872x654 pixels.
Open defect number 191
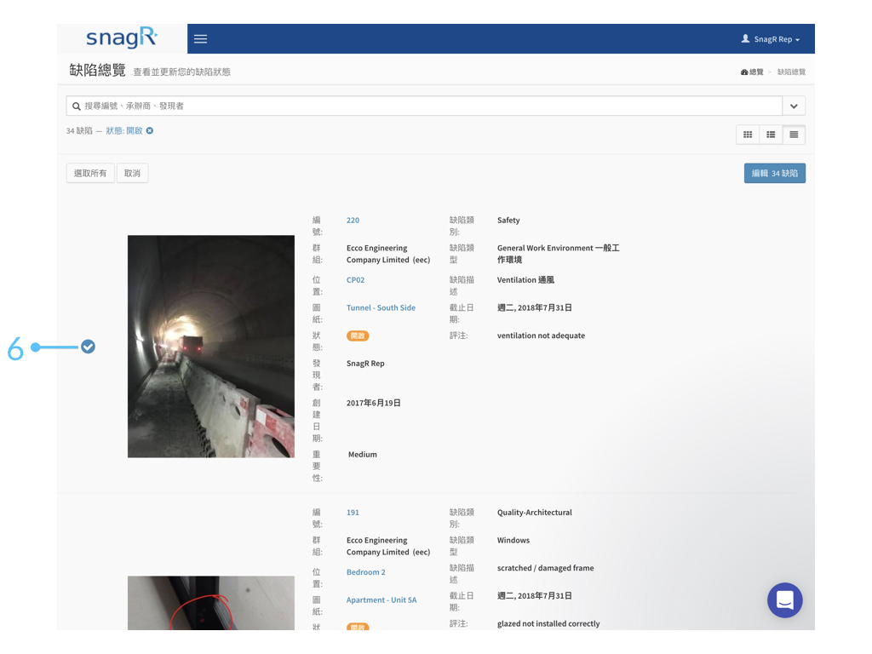click(x=353, y=512)
